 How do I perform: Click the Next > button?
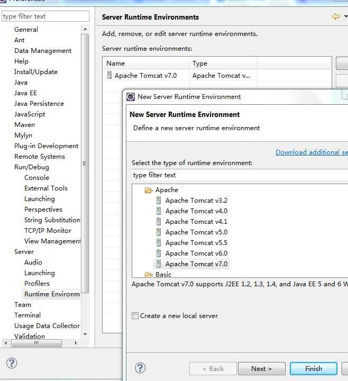[262, 369]
